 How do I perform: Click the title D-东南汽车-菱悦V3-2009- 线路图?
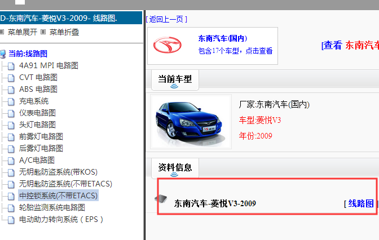pyautogui.click(x=59, y=18)
